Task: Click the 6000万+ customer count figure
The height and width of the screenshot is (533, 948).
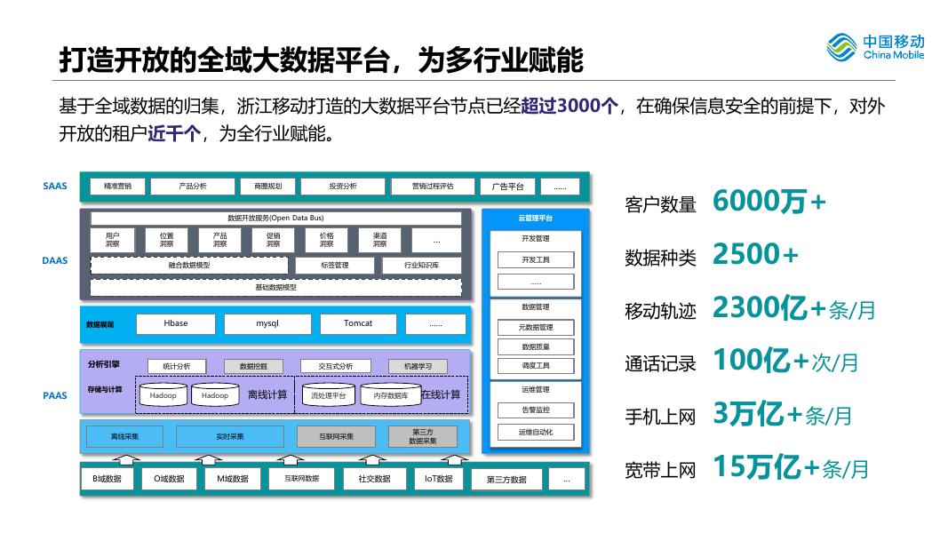Action: click(x=769, y=202)
